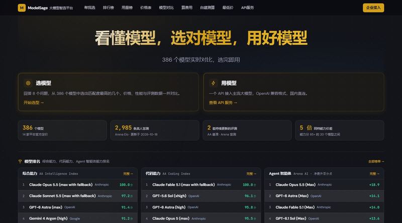
Task: Click 完整 → in the Agent 智能体 panel
Action: coord(374,174)
